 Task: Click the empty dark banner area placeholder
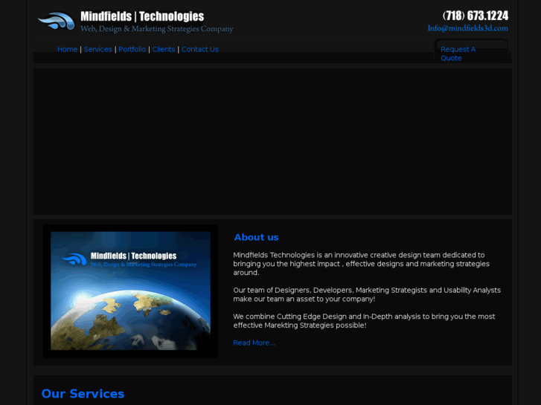coord(272,141)
